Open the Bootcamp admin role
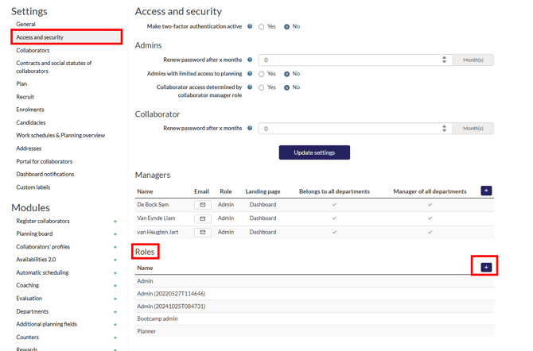 (x=157, y=318)
